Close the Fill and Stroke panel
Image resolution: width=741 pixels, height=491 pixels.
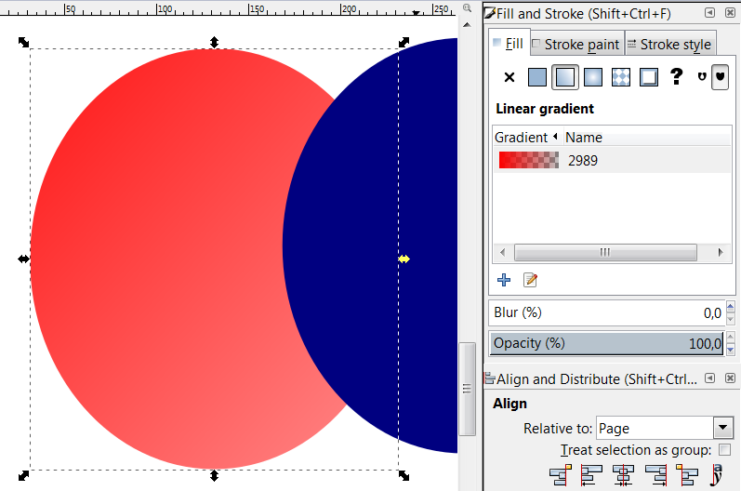[730, 13]
